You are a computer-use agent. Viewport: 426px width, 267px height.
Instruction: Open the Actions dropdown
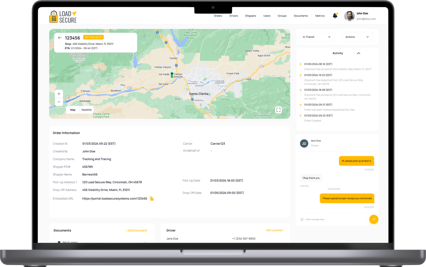(357, 37)
